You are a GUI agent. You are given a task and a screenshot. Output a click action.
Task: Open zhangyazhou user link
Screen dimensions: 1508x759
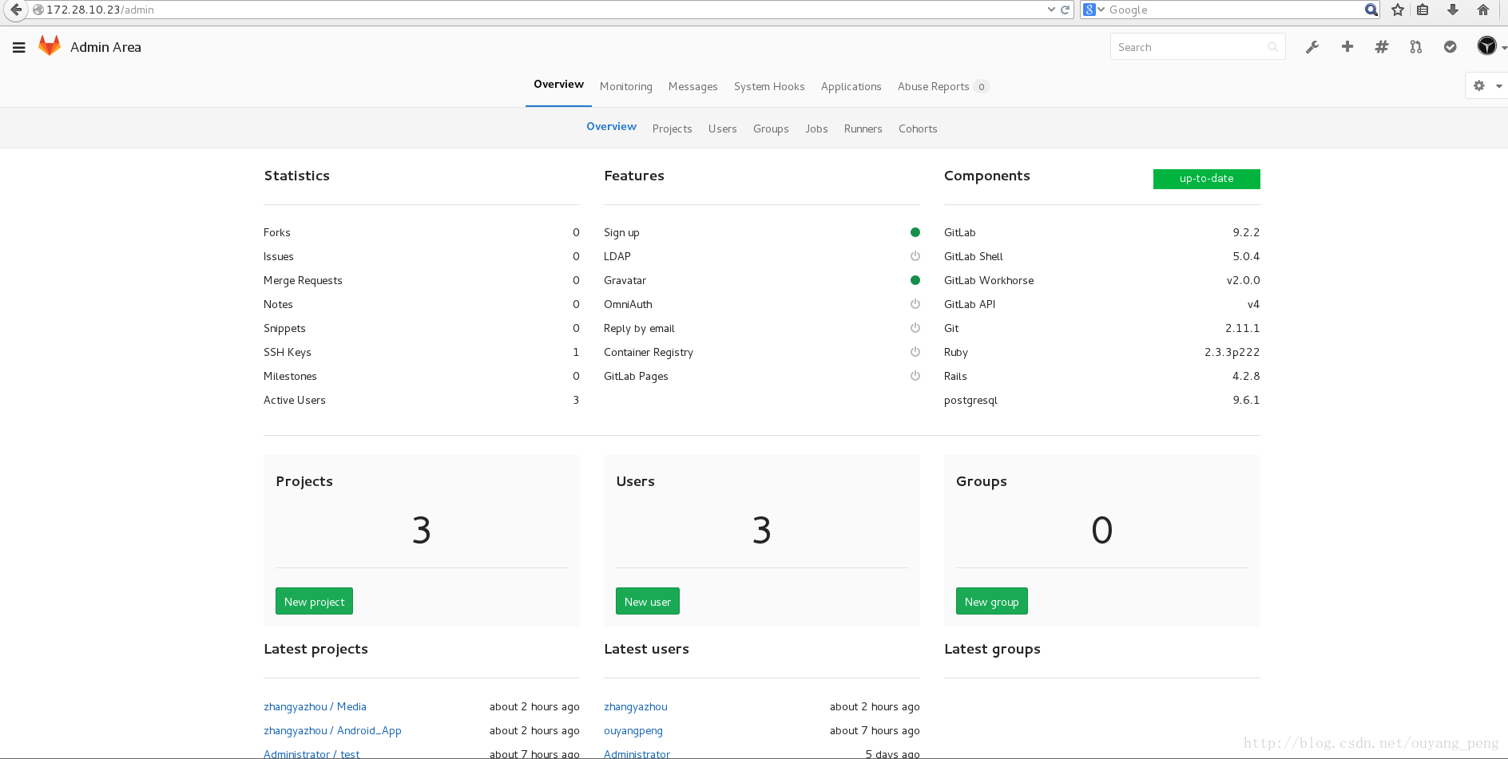click(636, 706)
